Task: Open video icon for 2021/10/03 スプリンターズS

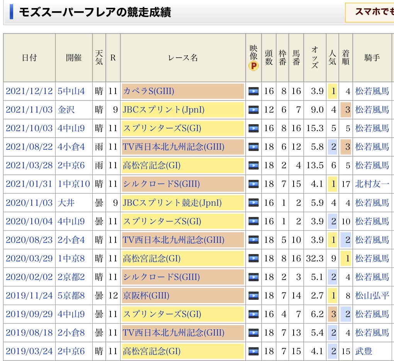Action: click(253, 129)
